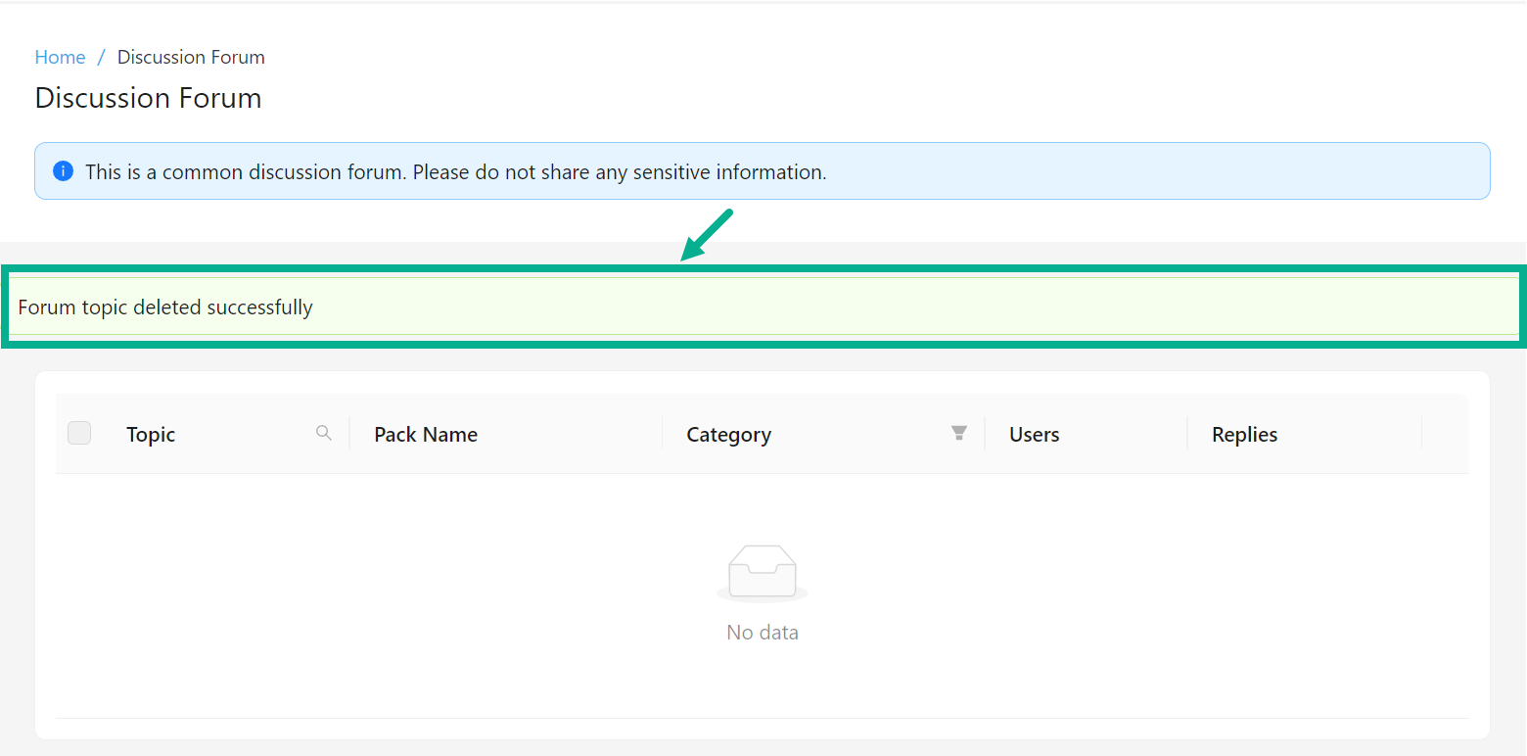This screenshot has width=1527, height=756.
Task: Open the Category filter funnel icon
Action: 959,433
